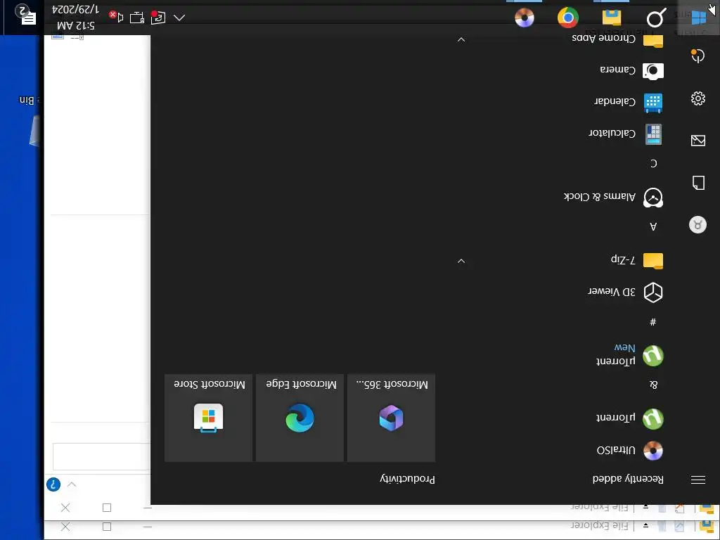
Task: Click the letter C section header
Action: (653, 163)
